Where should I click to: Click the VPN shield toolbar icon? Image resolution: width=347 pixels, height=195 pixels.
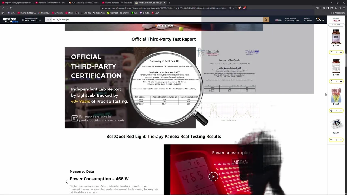[340, 8]
